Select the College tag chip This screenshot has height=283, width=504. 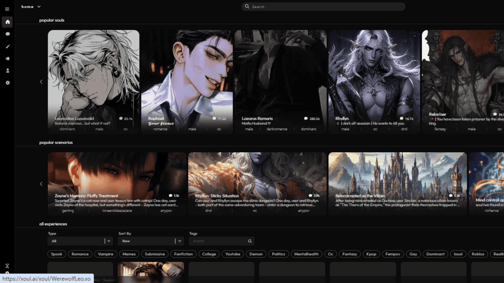(x=209, y=254)
